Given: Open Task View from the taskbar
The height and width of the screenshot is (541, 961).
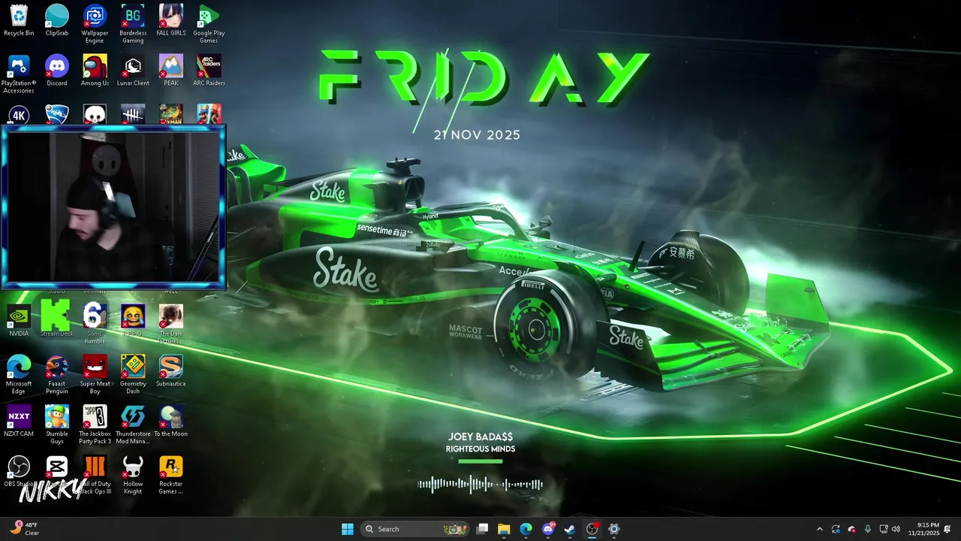Looking at the screenshot, I should click(483, 529).
